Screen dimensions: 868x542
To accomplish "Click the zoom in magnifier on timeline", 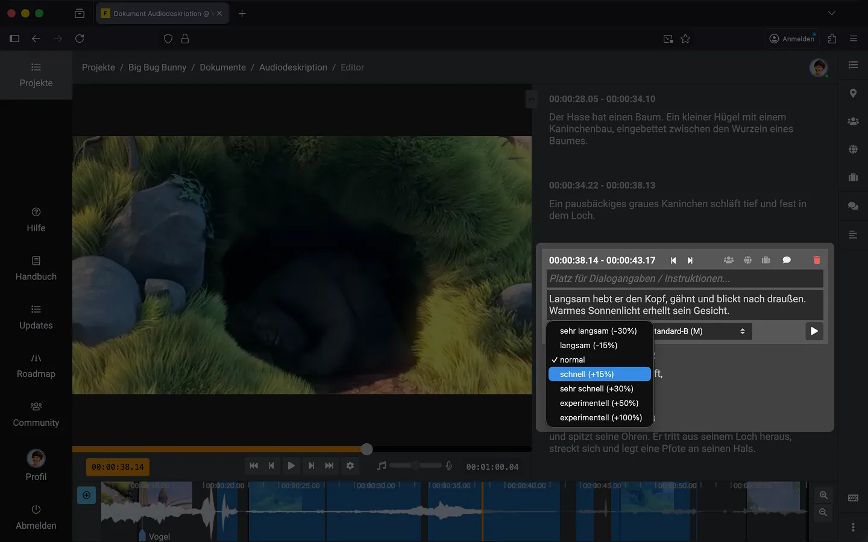I will (x=823, y=495).
